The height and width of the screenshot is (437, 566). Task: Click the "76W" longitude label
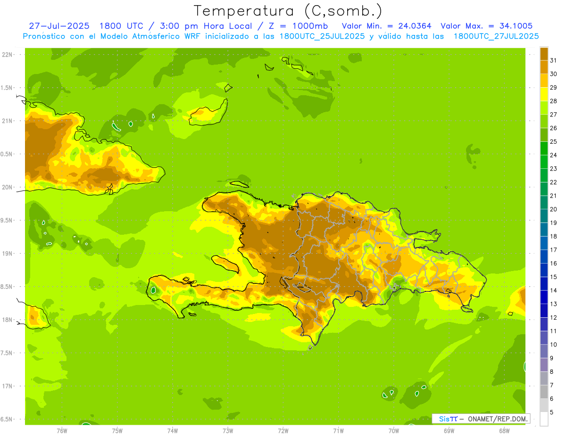click(62, 430)
